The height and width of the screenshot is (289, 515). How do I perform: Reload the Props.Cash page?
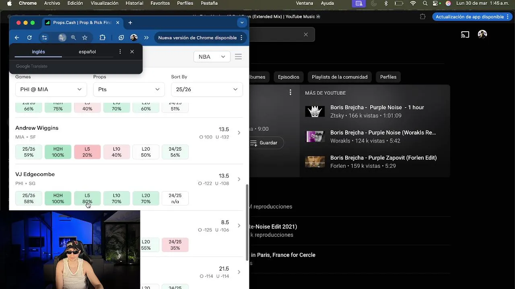tap(29, 38)
